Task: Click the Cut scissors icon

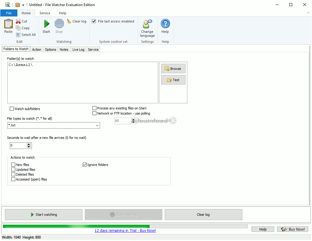Action: tap(18, 21)
